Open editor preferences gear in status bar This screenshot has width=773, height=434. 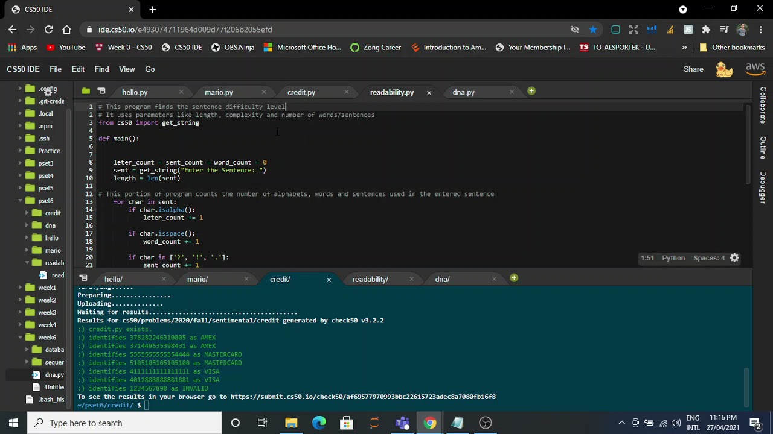point(734,258)
